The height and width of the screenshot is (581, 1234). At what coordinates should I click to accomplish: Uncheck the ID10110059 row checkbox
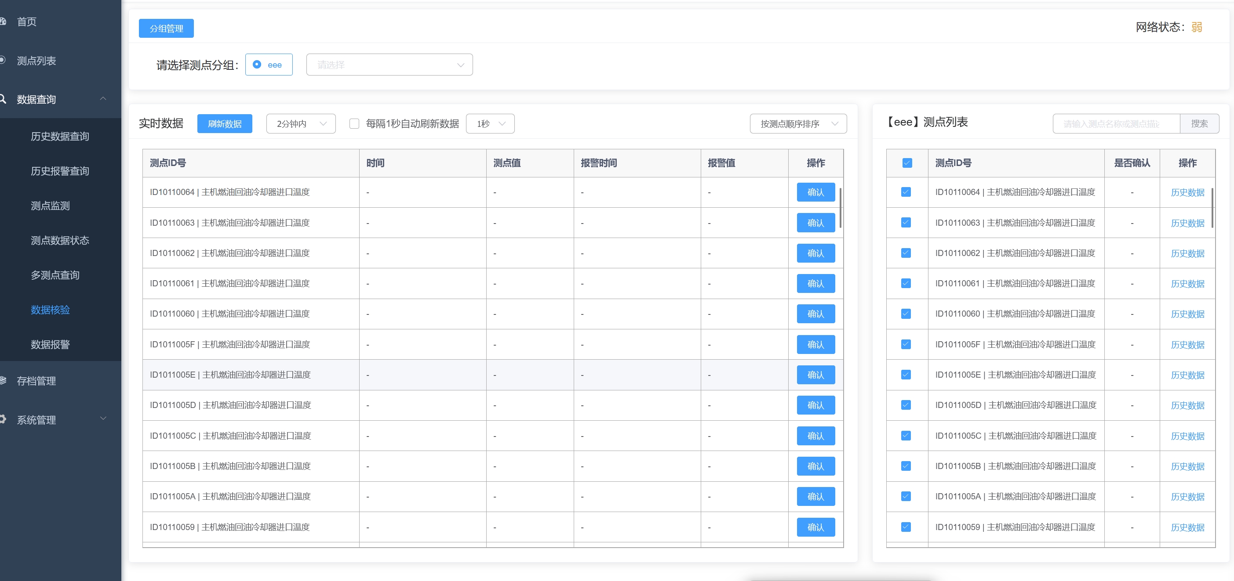906,527
